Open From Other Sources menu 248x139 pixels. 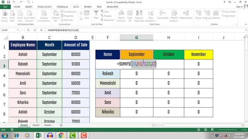[29, 16]
